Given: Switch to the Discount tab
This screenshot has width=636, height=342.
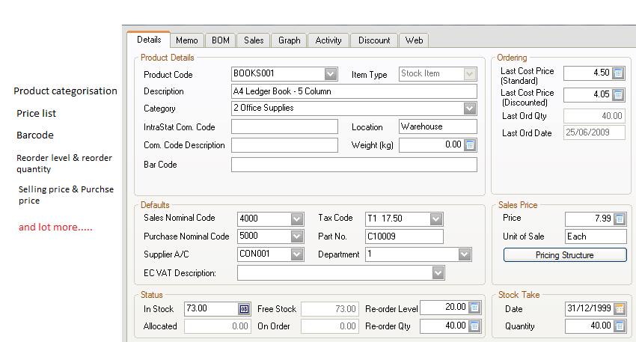Looking at the screenshot, I should pyautogui.click(x=374, y=40).
